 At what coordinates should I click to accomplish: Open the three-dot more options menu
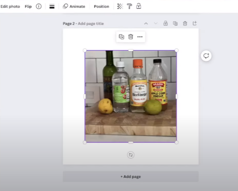140,37
